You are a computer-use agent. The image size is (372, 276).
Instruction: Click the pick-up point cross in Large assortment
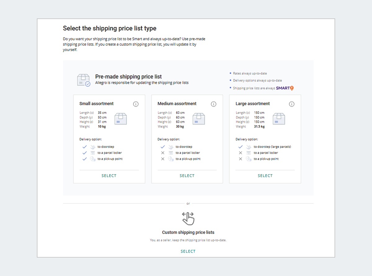241,159
